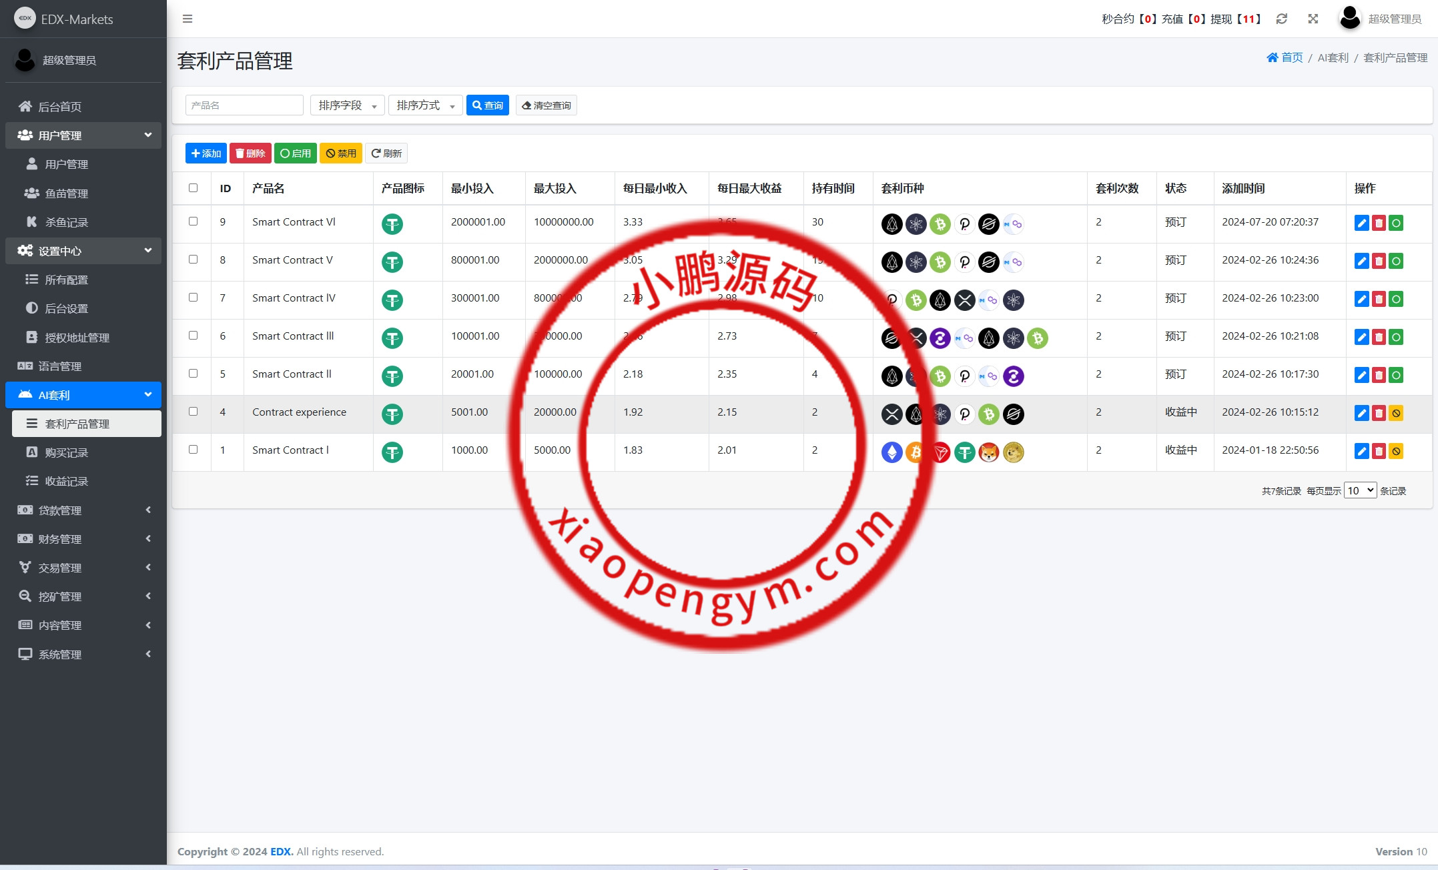Click Tether product icon of Smart Contract I
The image size is (1438, 870).
(392, 452)
